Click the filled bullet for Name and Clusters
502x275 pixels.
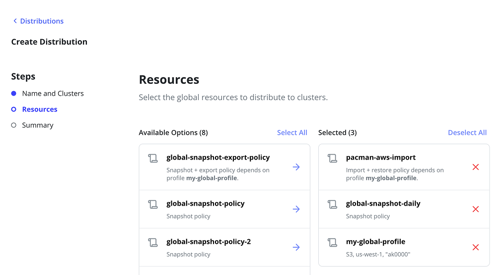[x=14, y=93]
